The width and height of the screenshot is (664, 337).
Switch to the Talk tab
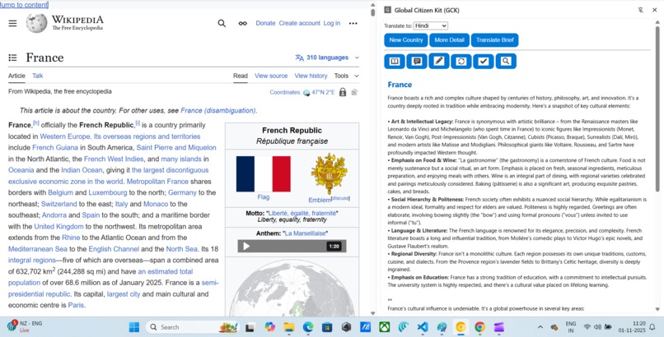click(x=37, y=76)
